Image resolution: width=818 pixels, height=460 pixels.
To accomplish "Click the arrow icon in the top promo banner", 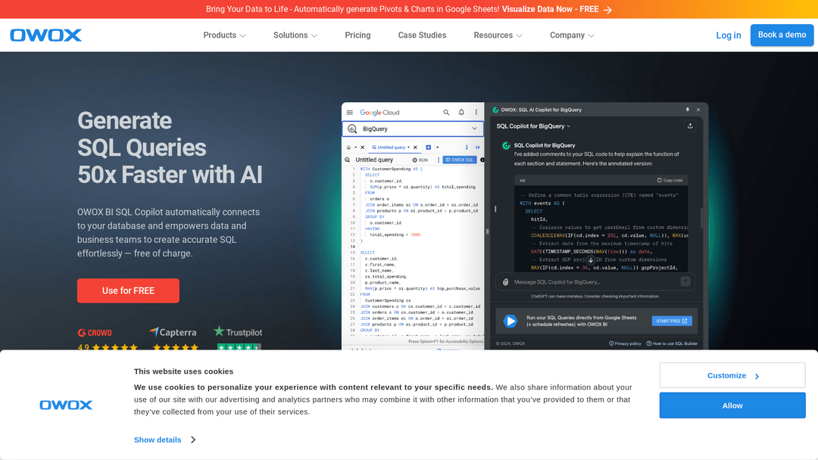I will tap(607, 9).
